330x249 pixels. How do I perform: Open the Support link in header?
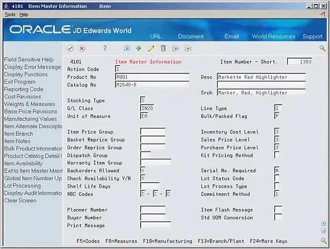(x=312, y=37)
